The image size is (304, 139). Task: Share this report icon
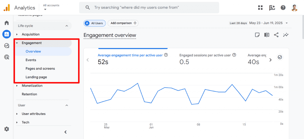(x=276, y=35)
